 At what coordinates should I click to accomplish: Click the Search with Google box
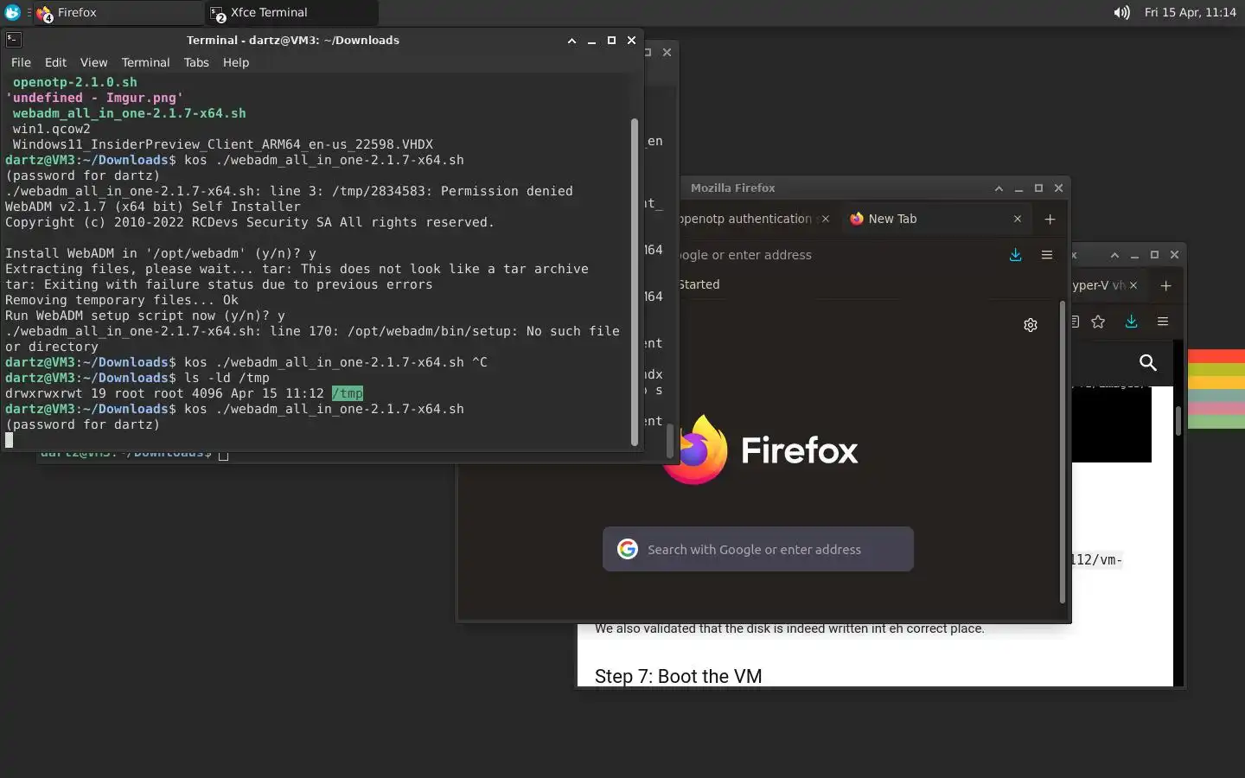(757, 549)
